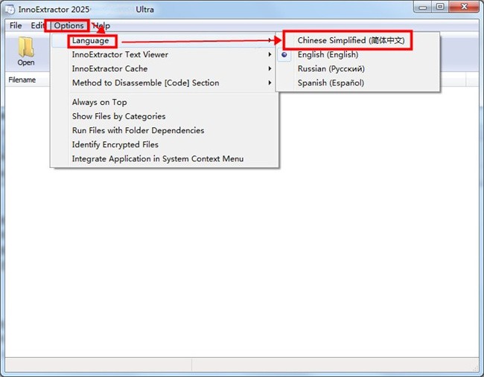Open the Edit menu
The width and height of the screenshot is (484, 377).
click(37, 25)
